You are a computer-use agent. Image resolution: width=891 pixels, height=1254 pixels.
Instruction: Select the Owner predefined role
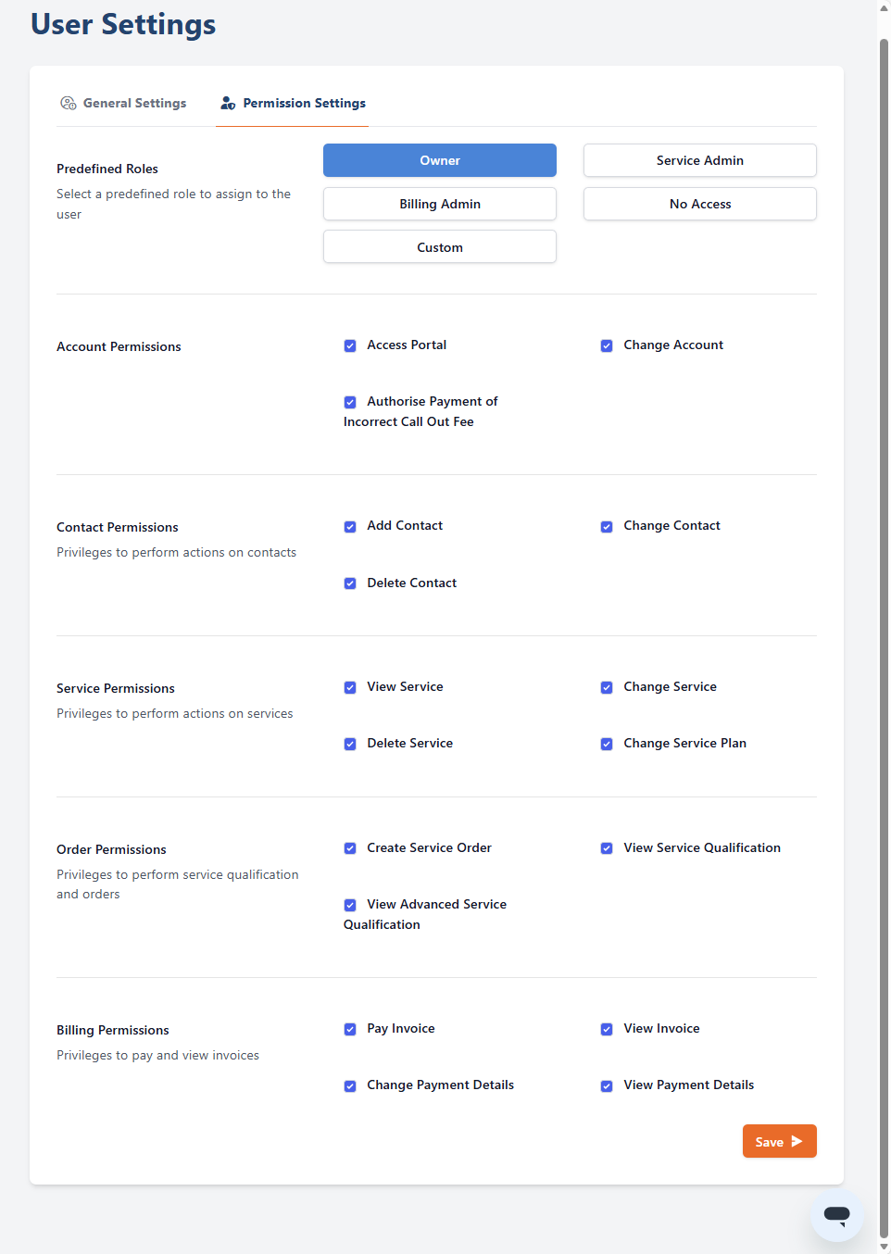(x=440, y=160)
